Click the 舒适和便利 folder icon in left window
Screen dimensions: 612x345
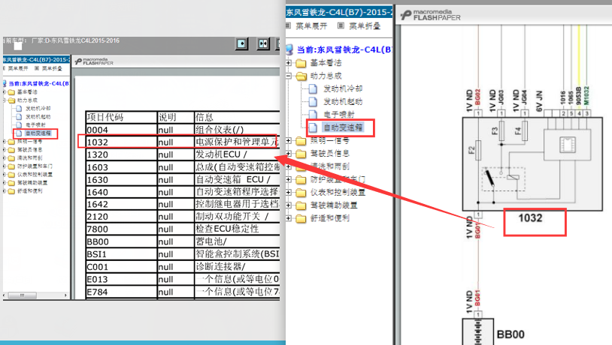click(x=11, y=191)
